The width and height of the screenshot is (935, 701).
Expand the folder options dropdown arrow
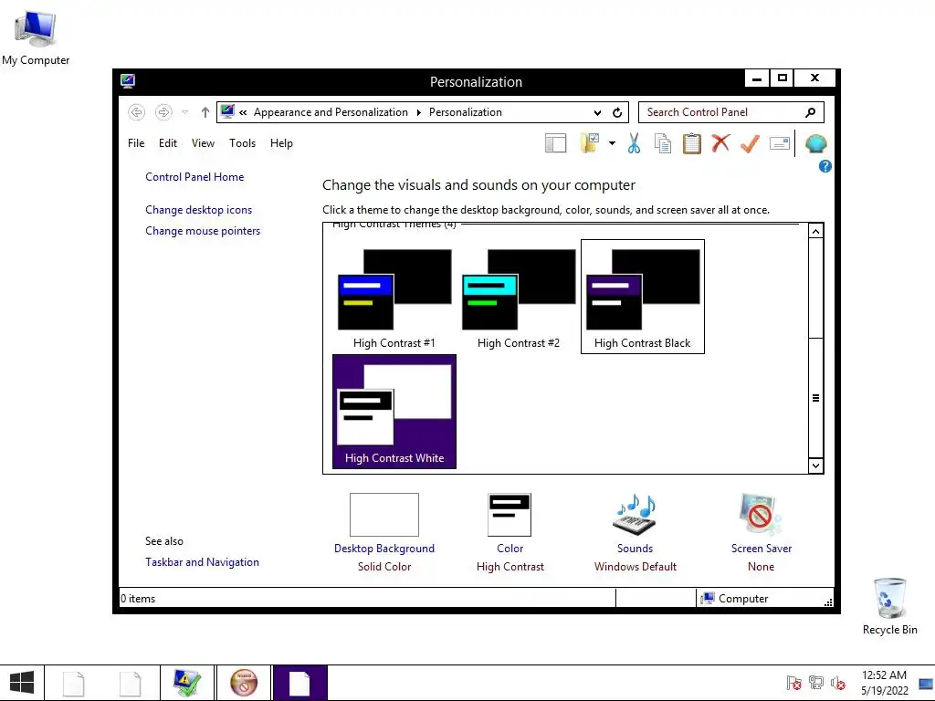click(x=612, y=143)
